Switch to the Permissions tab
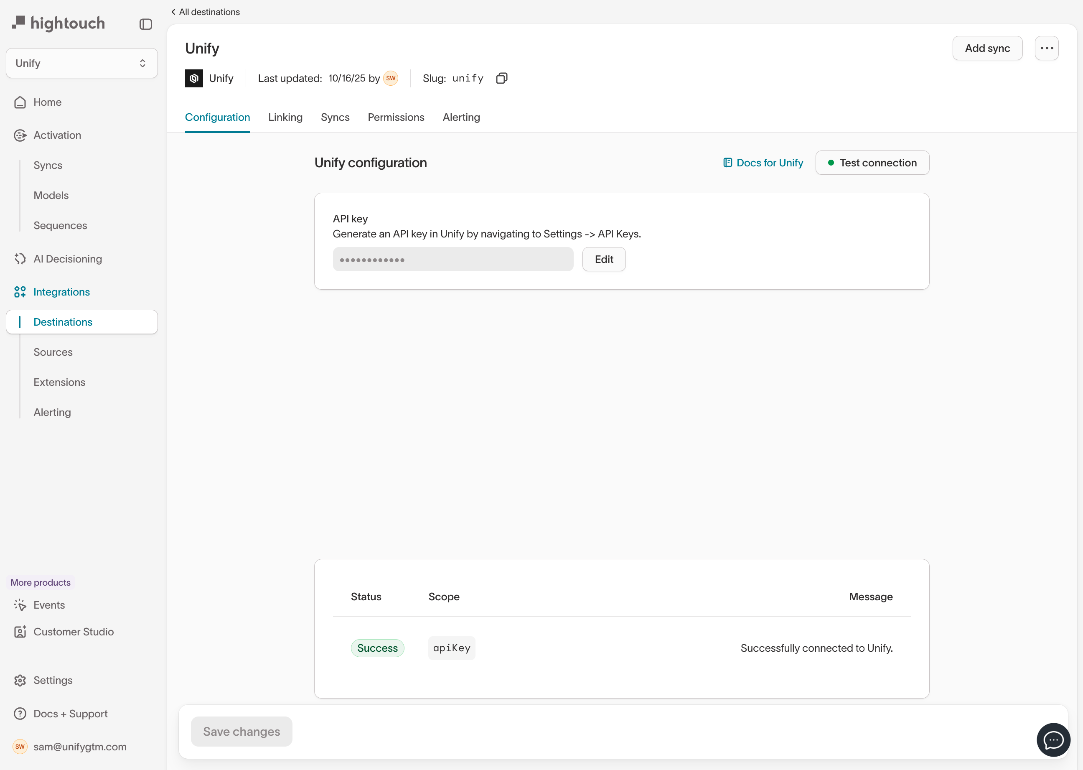 pyautogui.click(x=396, y=117)
